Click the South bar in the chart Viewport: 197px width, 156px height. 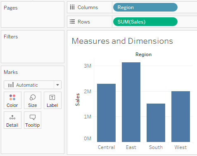(x=156, y=123)
